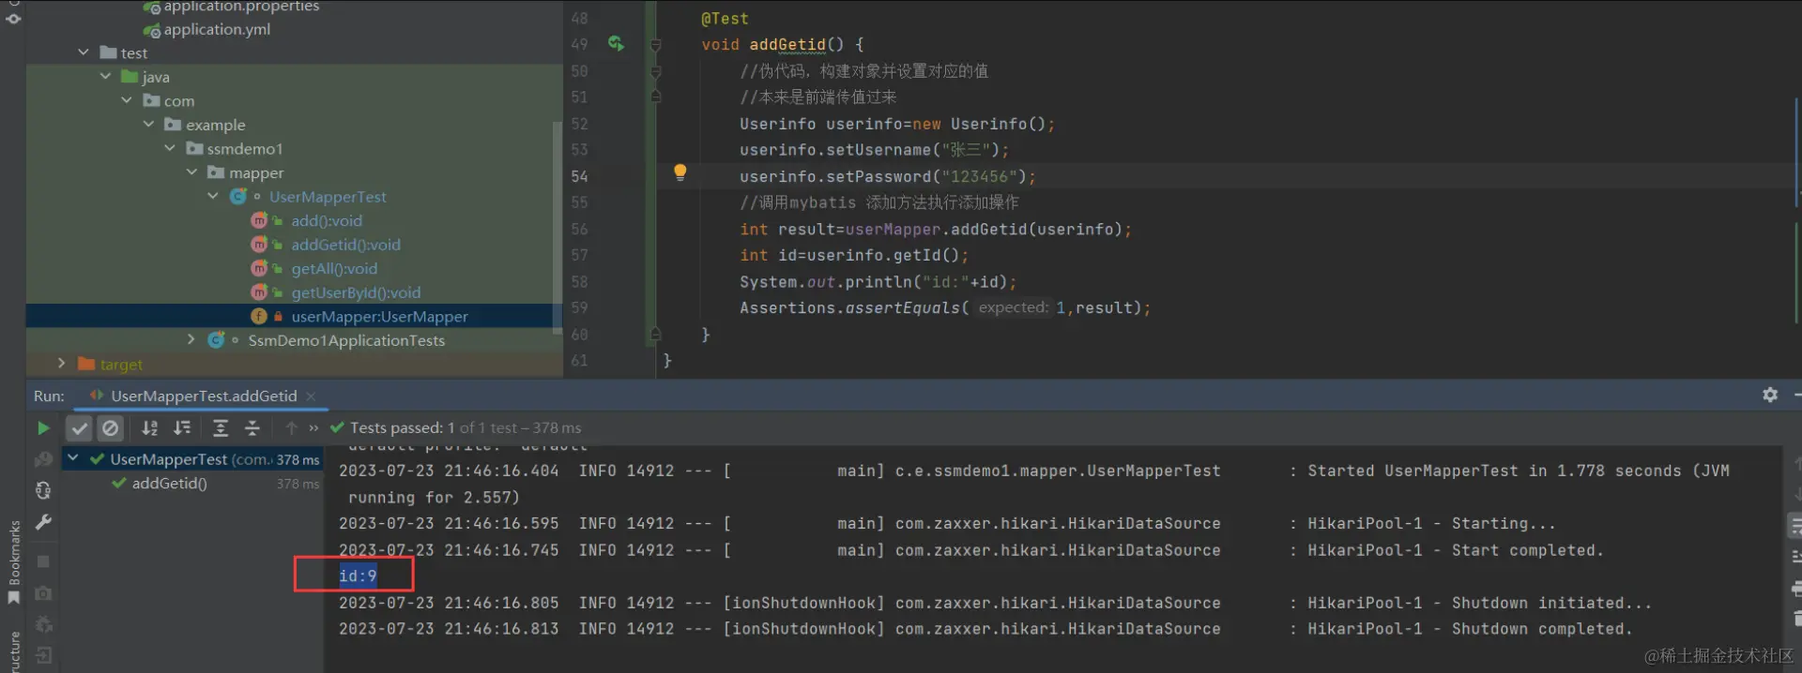
Task: Sort test results by duration
Action: pos(182,428)
